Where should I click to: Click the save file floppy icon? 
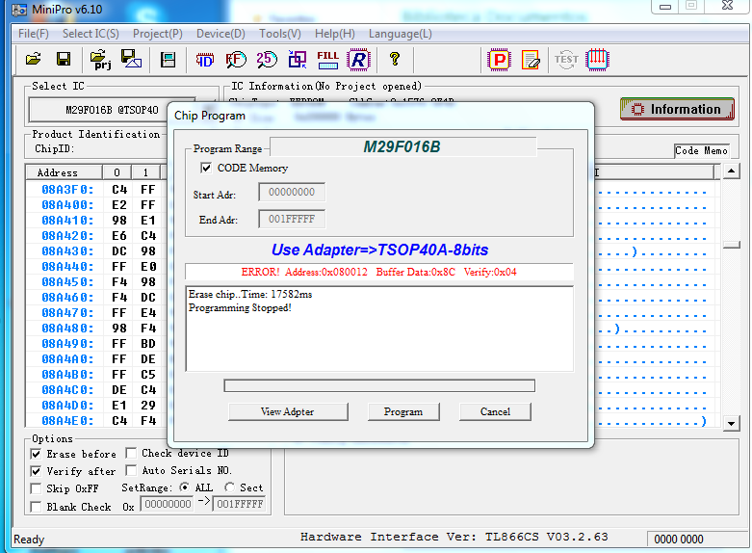(64, 59)
